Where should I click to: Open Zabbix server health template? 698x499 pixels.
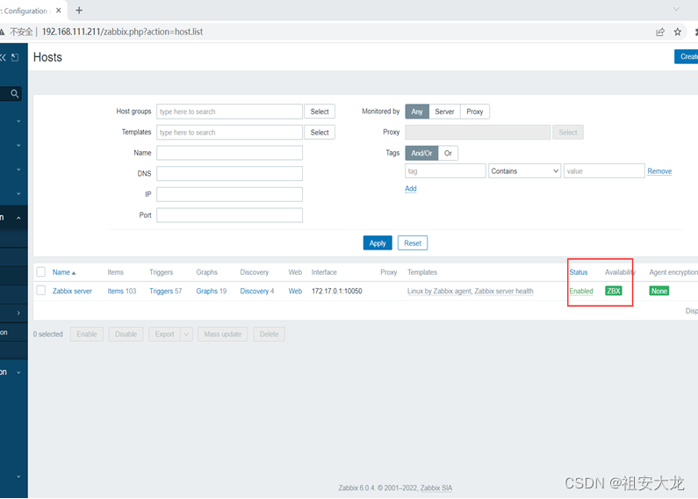504,291
